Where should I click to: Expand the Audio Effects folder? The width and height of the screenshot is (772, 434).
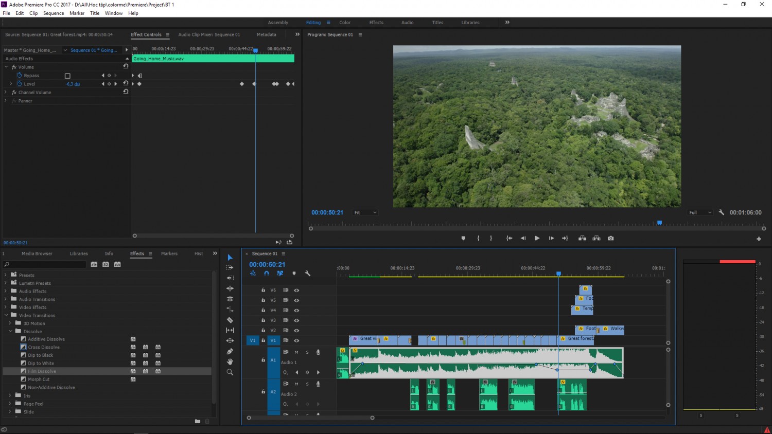click(6, 291)
